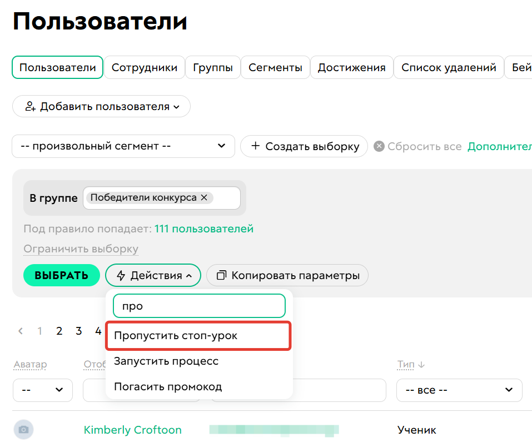532x447 pixels.
Task: Click the camera avatar placeholder icon
Action: tap(23, 429)
